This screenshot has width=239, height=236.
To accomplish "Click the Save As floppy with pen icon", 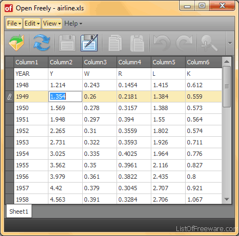I will coord(89,43).
